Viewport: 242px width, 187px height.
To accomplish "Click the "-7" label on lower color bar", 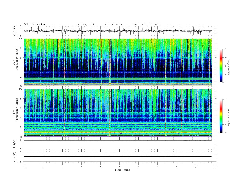I will [x=226, y=133].
